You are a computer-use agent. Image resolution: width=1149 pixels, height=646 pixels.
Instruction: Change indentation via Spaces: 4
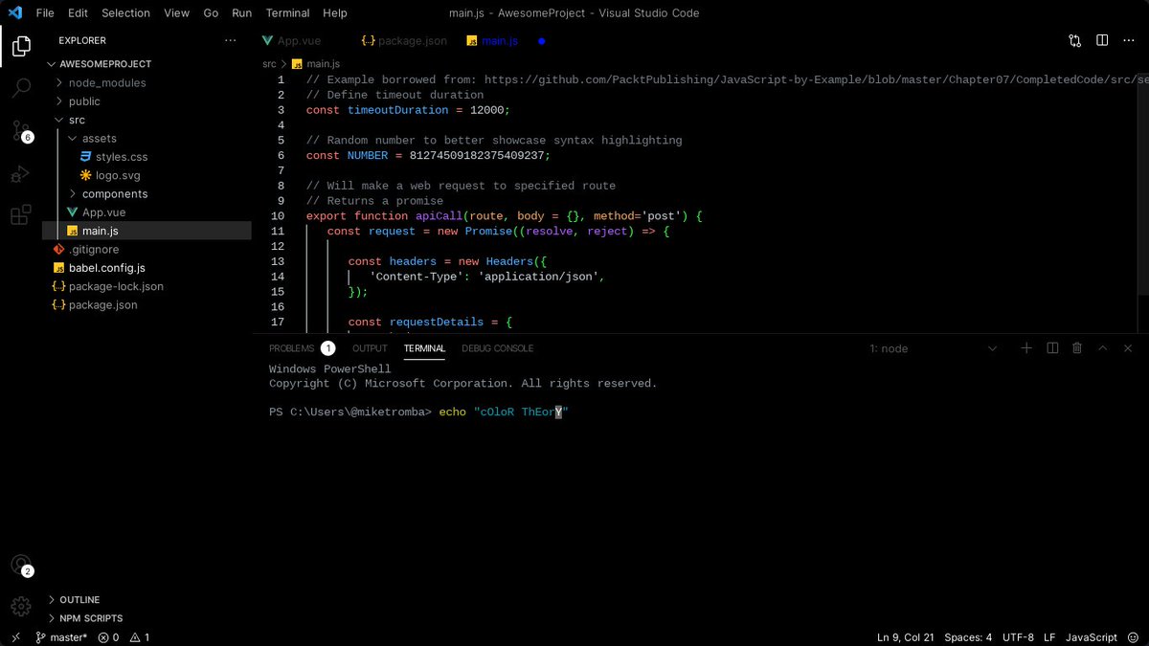(x=968, y=637)
